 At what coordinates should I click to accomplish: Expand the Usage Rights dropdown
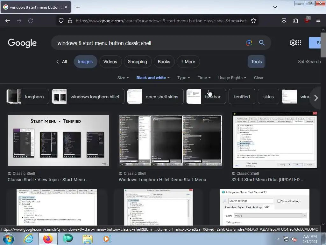[232, 78]
